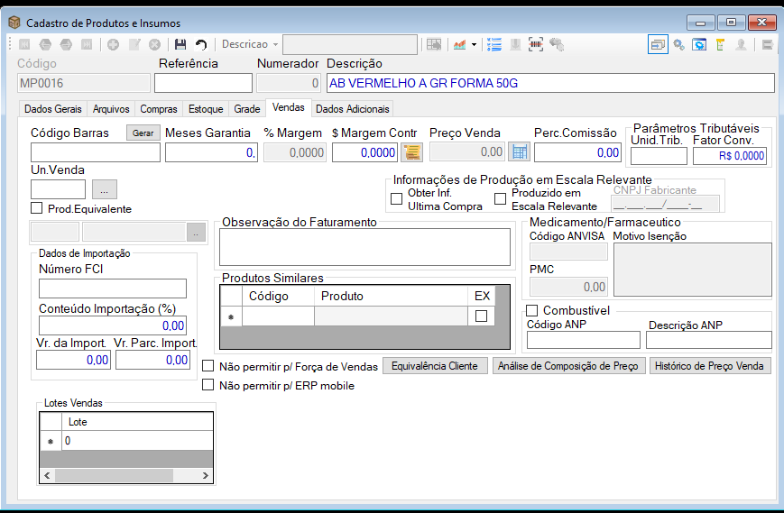784x513 pixels.
Task: Enable Prod.Equivalente checkbox
Action: point(36,207)
